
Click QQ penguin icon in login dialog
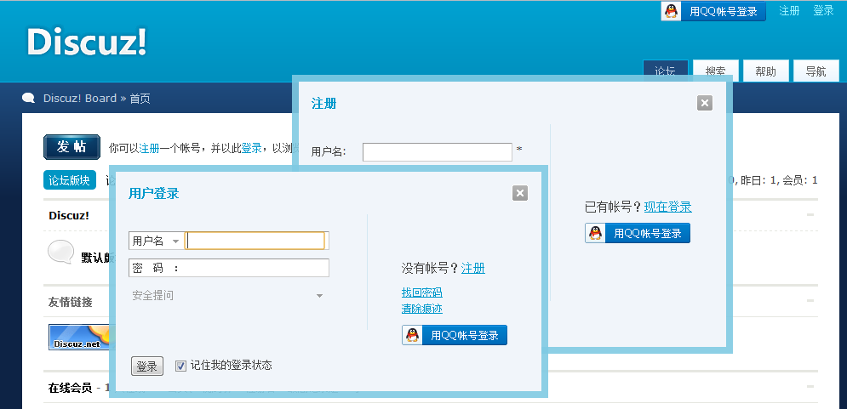pos(412,335)
